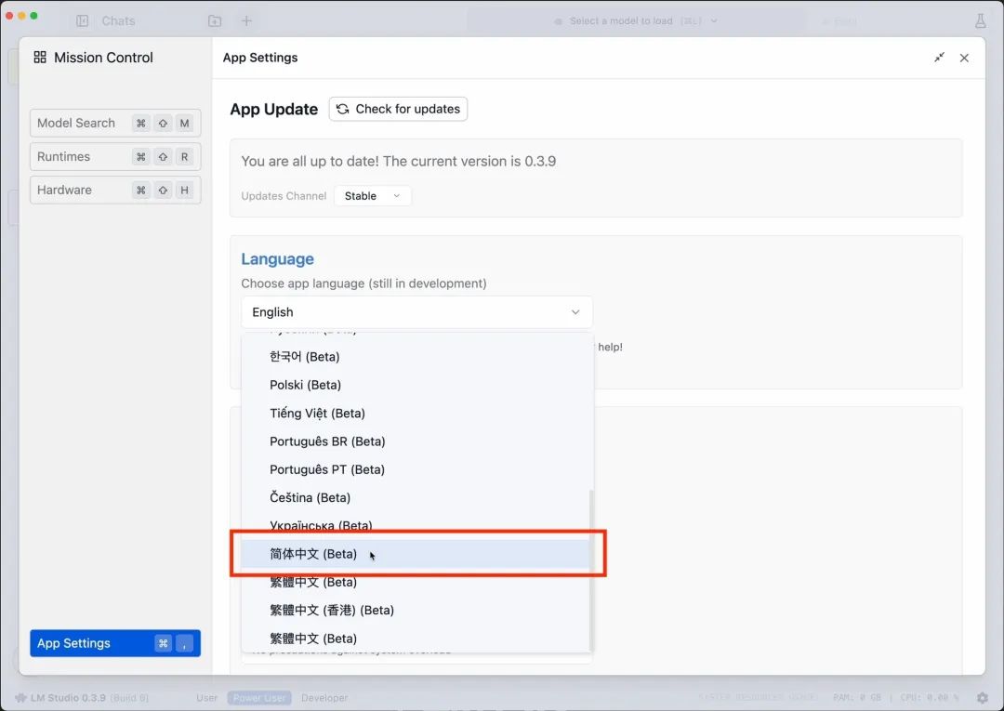Open the Updates Channel Stable dropdown
This screenshot has width=1004, height=711.
pyautogui.click(x=373, y=196)
